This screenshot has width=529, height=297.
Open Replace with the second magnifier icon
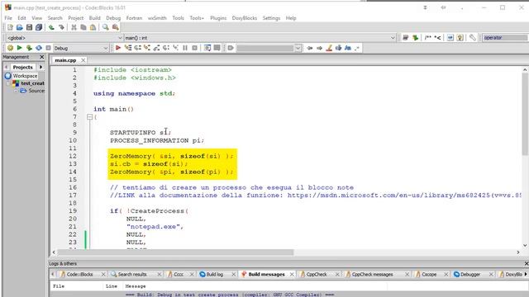click(x=116, y=27)
